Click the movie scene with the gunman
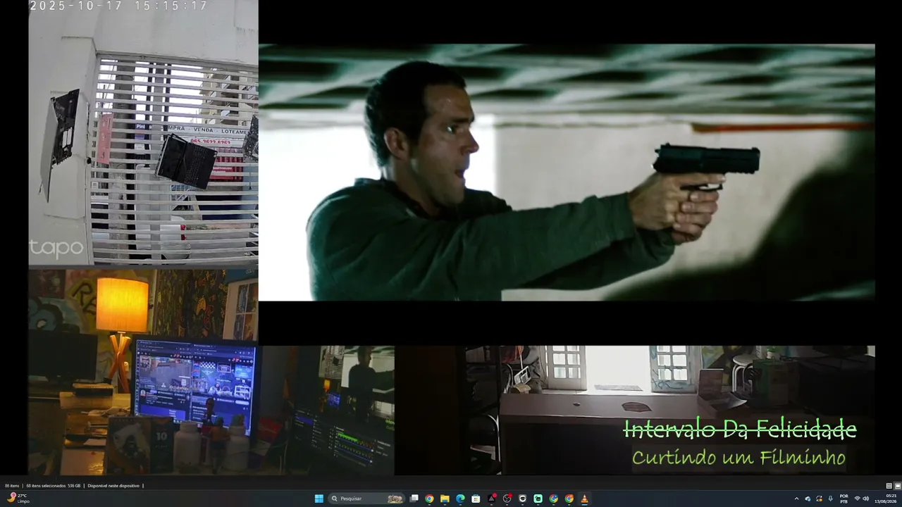This screenshot has height=507, width=902. tap(567, 173)
